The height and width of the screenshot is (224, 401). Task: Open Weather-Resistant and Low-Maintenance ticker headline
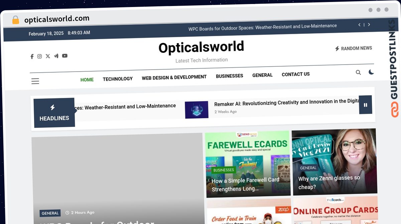(x=125, y=107)
